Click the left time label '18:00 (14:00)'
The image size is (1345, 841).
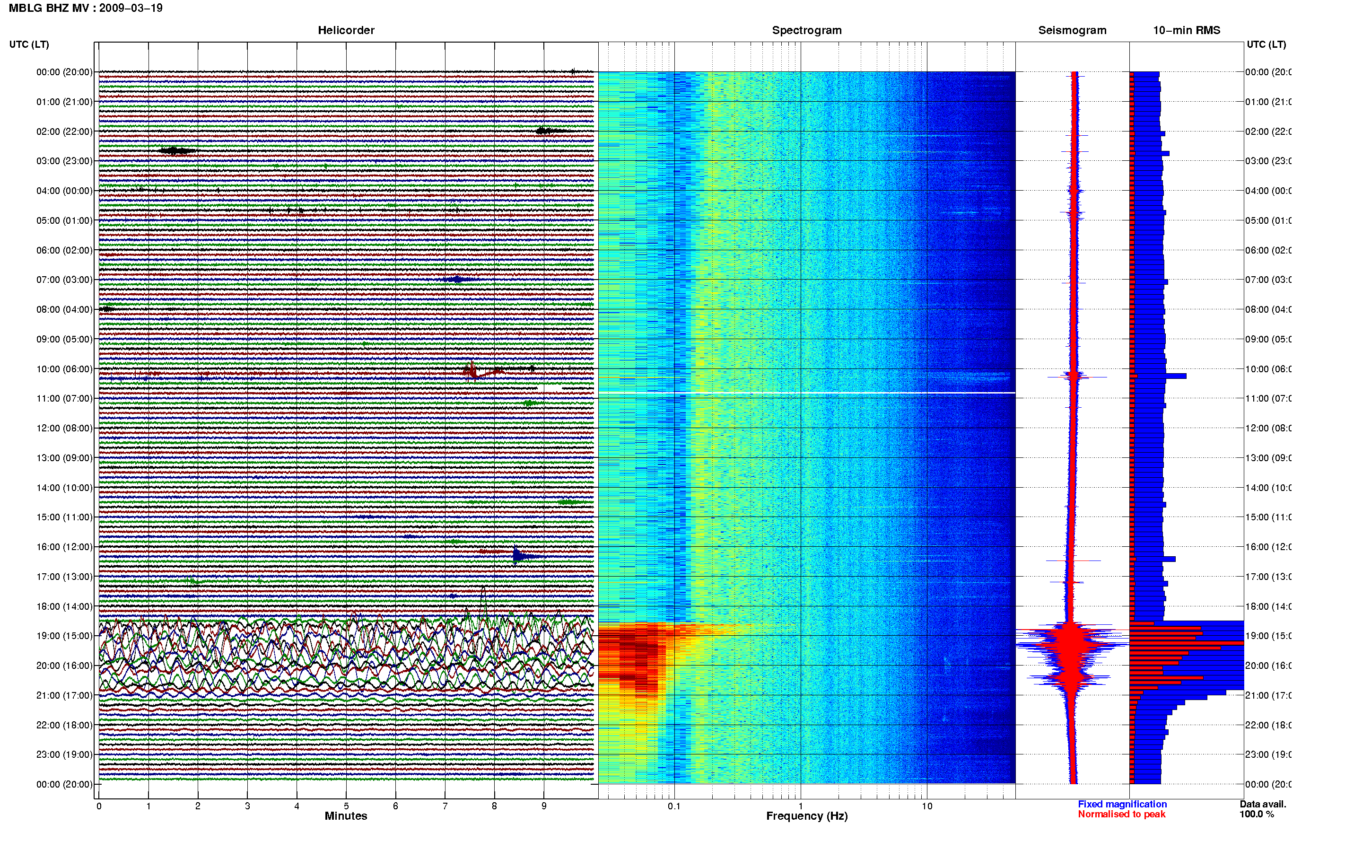click(64, 606)
